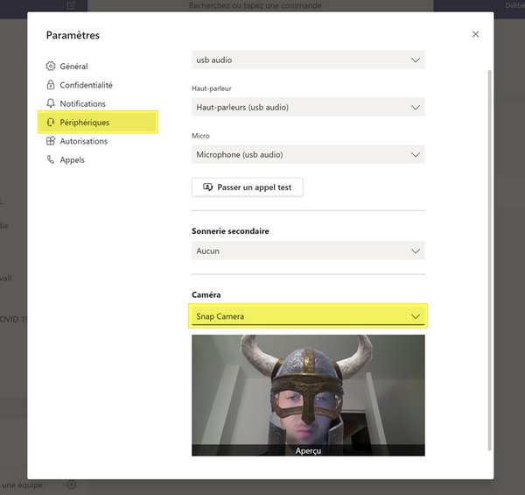This screenshot has height=495, width=525.
Task: Expand the Caméra 'Snap Camera' dropdown
Action: click(x=308, y=316)
